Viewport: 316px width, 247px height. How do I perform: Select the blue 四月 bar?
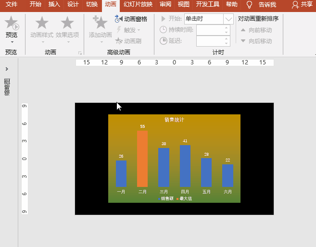coord(185,166)
